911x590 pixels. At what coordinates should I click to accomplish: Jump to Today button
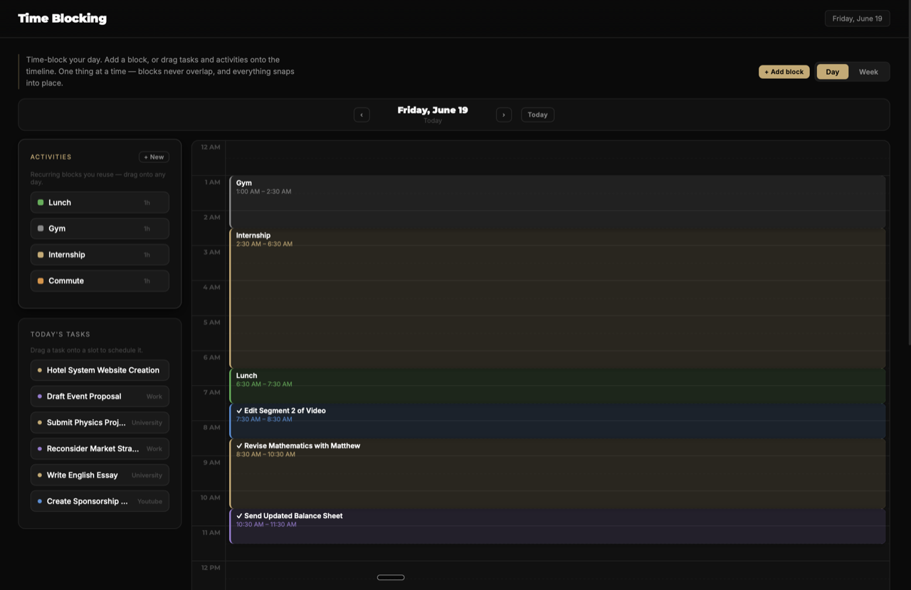[537, 115]
